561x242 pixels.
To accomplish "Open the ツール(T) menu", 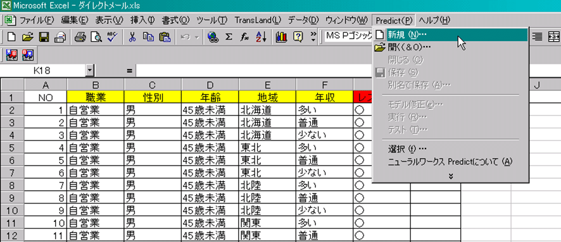I will tap(212, 20).
